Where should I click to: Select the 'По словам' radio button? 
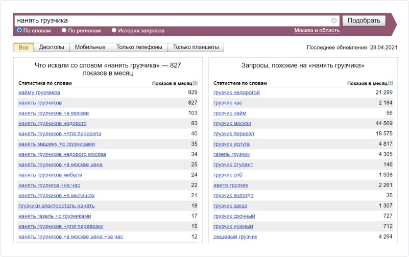(19, 30)
